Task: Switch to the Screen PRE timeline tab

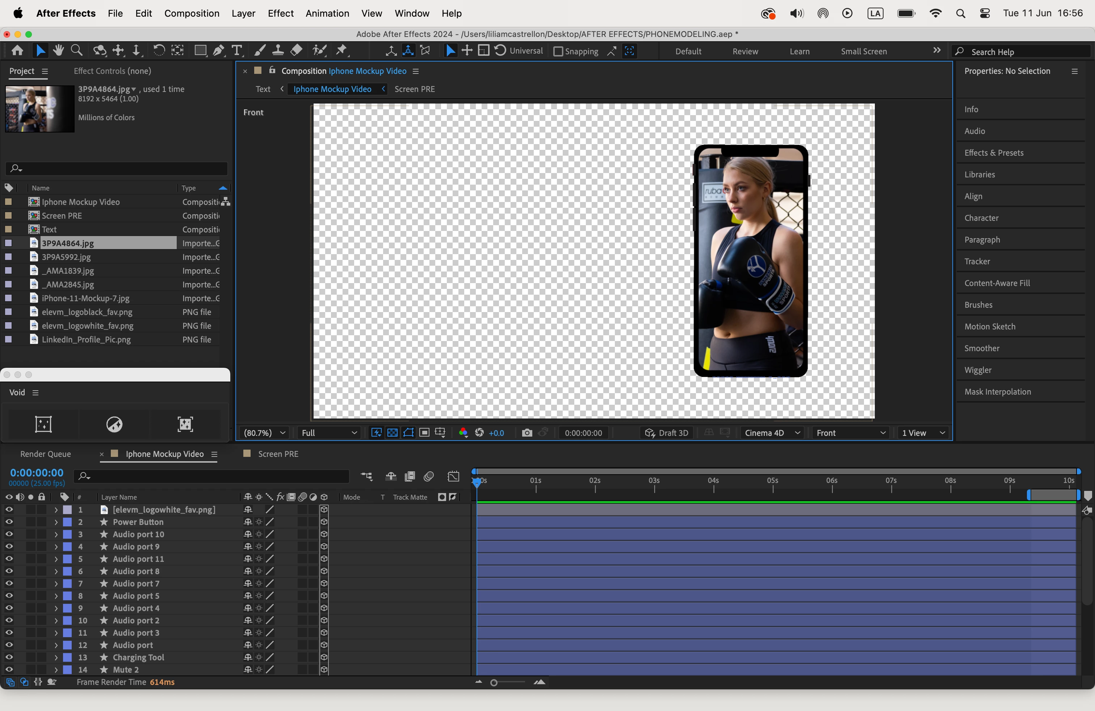Action: pyautogui.click(x=278, y=454)
